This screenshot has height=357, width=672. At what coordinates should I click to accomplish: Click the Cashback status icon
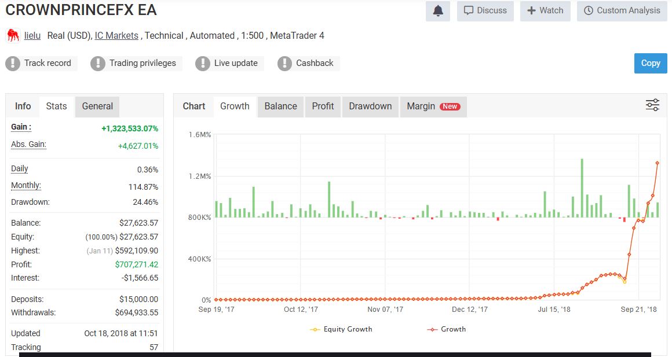click(284, 63)
